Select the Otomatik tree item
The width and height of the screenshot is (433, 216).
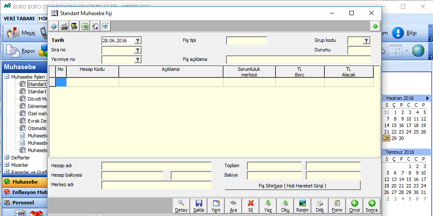37,128
